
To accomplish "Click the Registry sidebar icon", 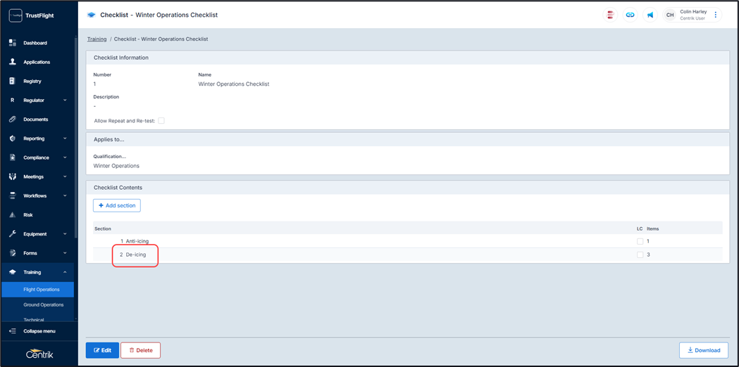I will point(13,81).
